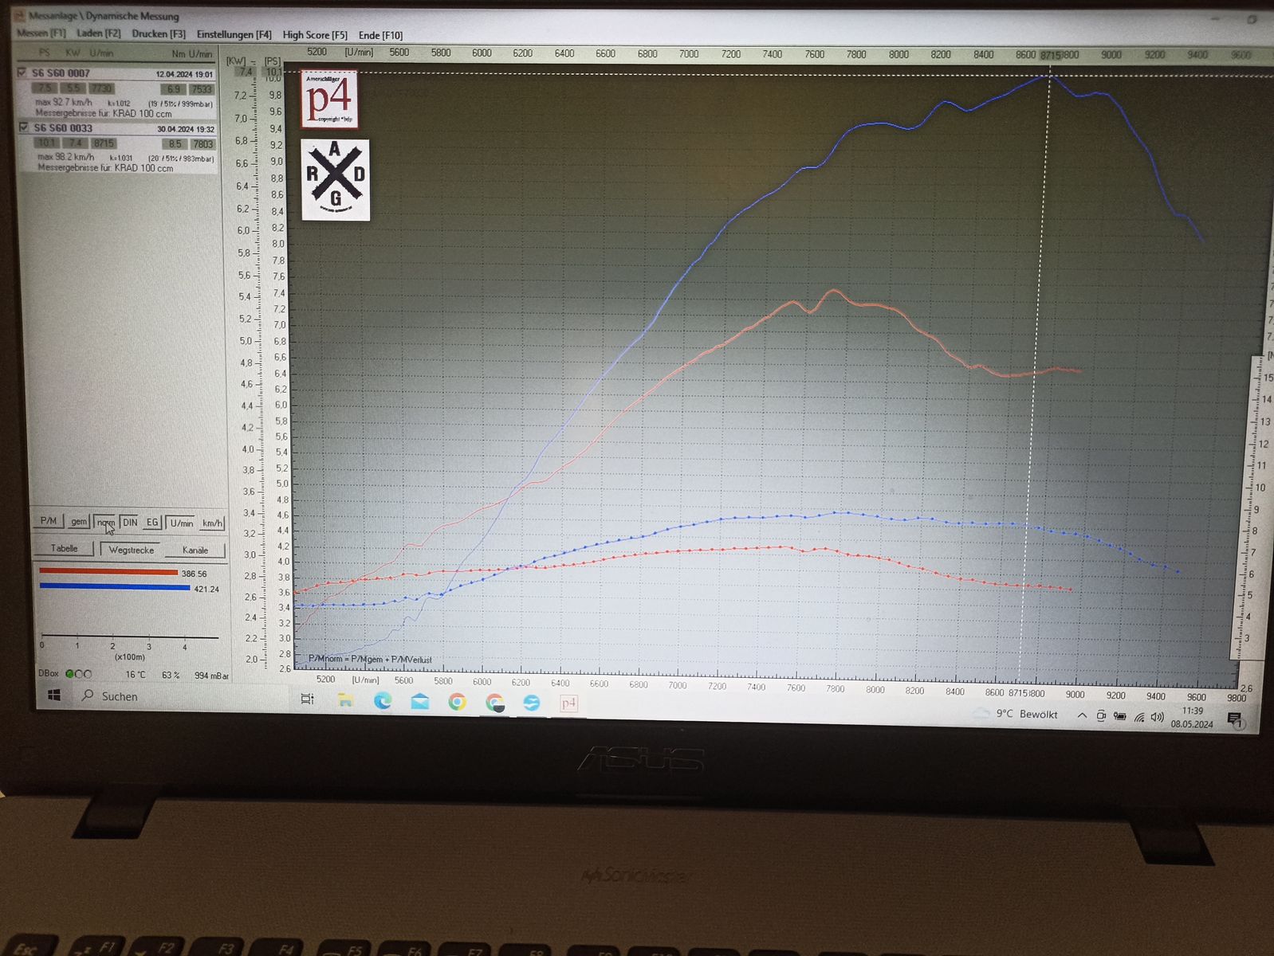Uncheck the S6 S60 0007 measurement
The height and width of the screenshot is (956, 1274).
(22, 72)
